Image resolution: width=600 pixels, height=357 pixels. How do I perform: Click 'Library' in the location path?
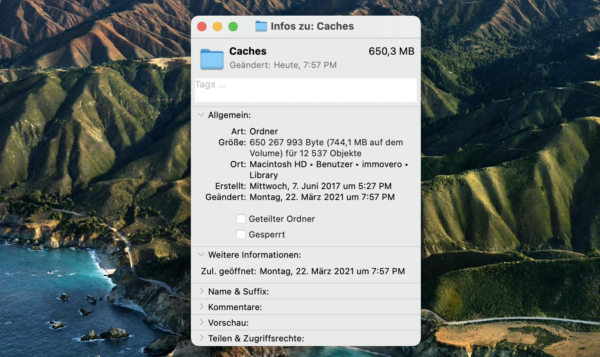click(264, 175)
